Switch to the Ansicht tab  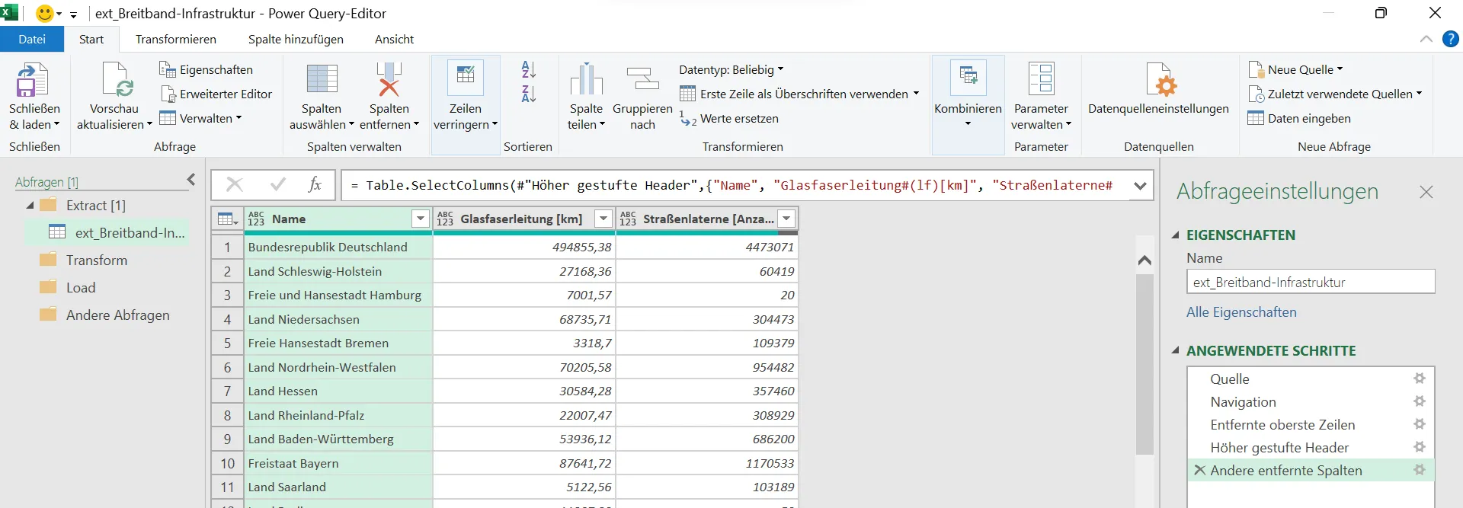point(394,39)
